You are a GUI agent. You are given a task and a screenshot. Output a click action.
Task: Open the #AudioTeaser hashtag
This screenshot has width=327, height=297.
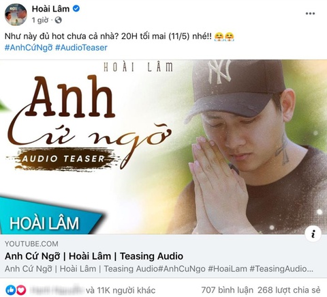(81, 48)
